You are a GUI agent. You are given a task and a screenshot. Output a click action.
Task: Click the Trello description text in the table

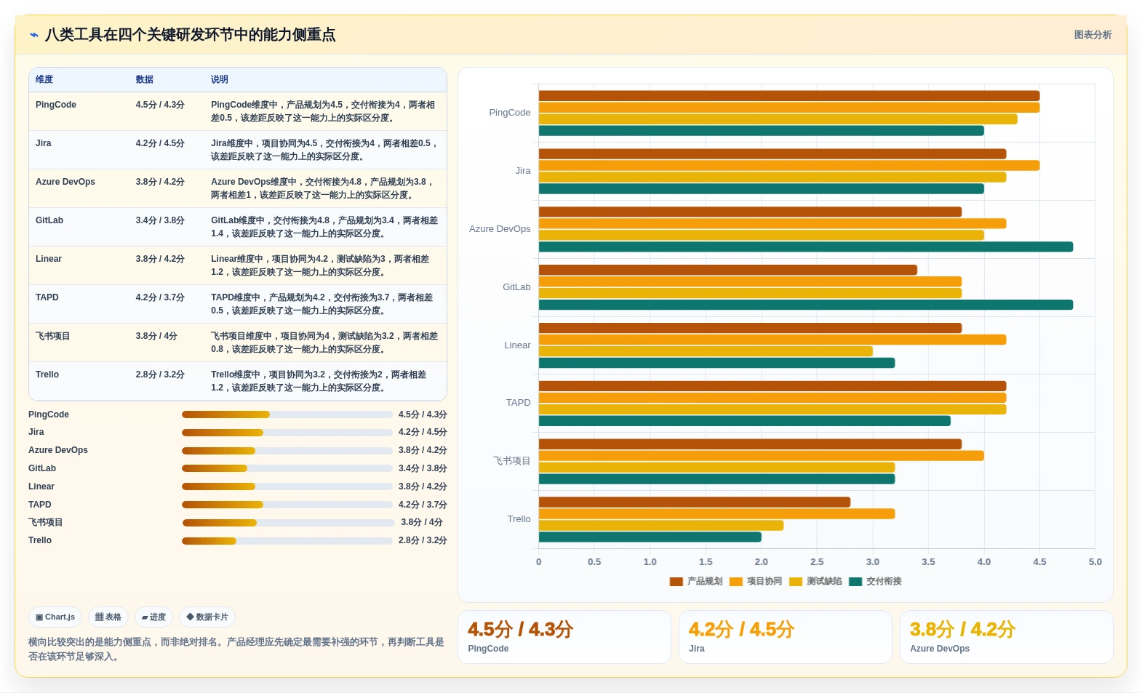(x=319, y=381)
